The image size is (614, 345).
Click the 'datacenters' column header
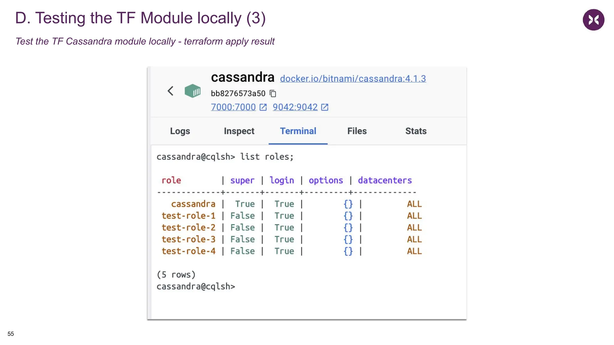385,180
